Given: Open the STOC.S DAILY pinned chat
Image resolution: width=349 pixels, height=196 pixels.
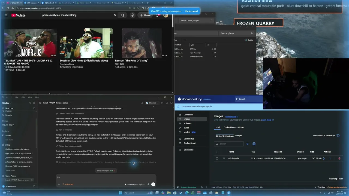Looking at the screenshot, I should [8, 125].
